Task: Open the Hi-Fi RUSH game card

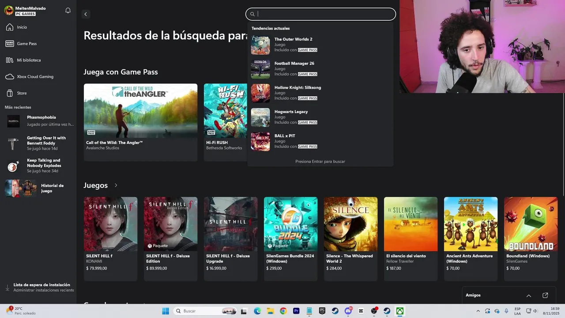Action: [226, 122]
